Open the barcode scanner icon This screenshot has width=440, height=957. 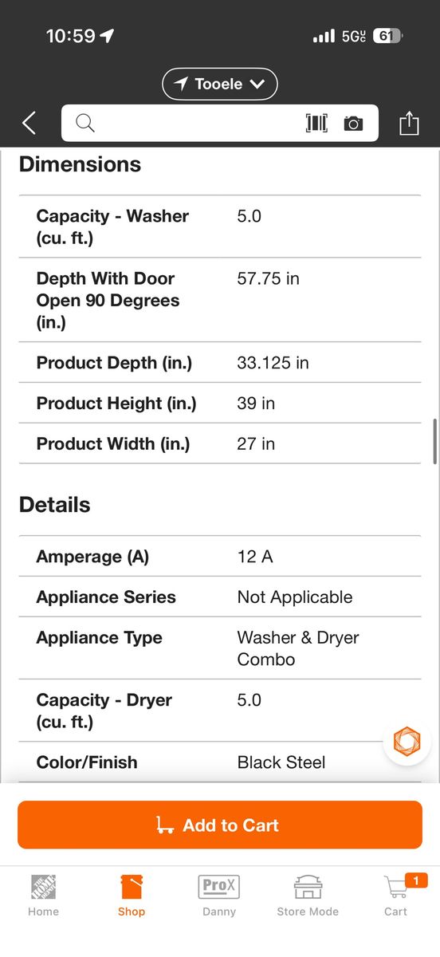316,123
